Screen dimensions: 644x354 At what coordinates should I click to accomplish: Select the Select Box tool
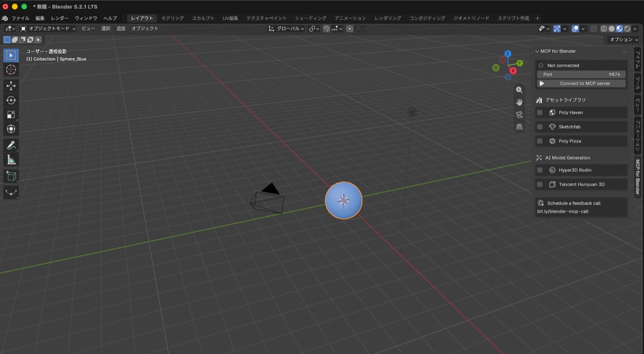click(11, 55)
